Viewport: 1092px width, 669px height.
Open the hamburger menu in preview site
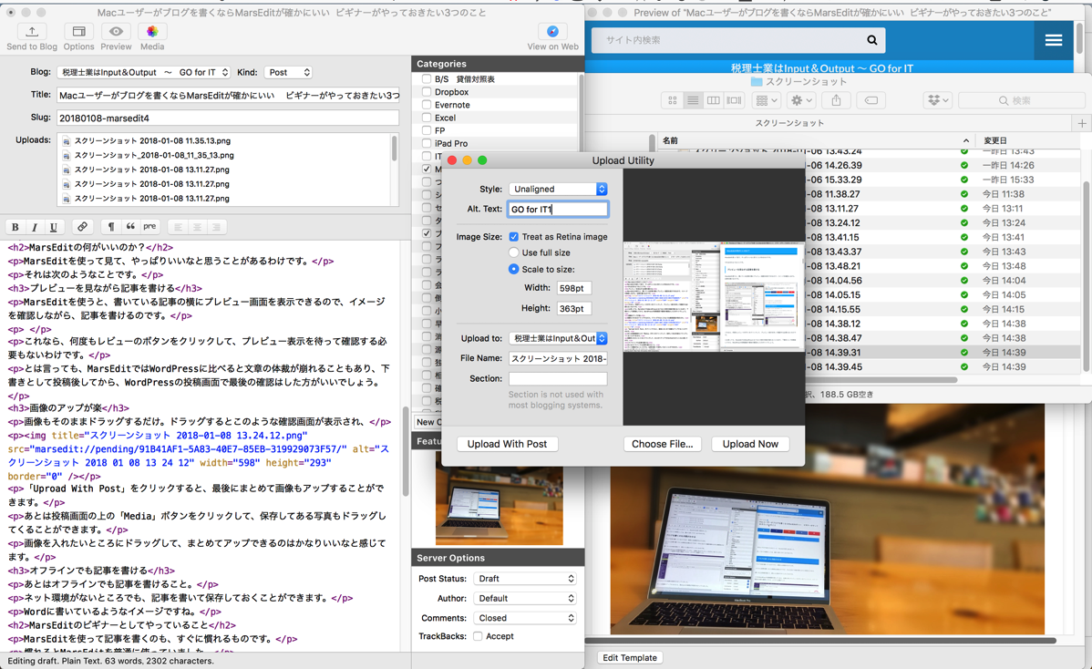[1053, 40]
